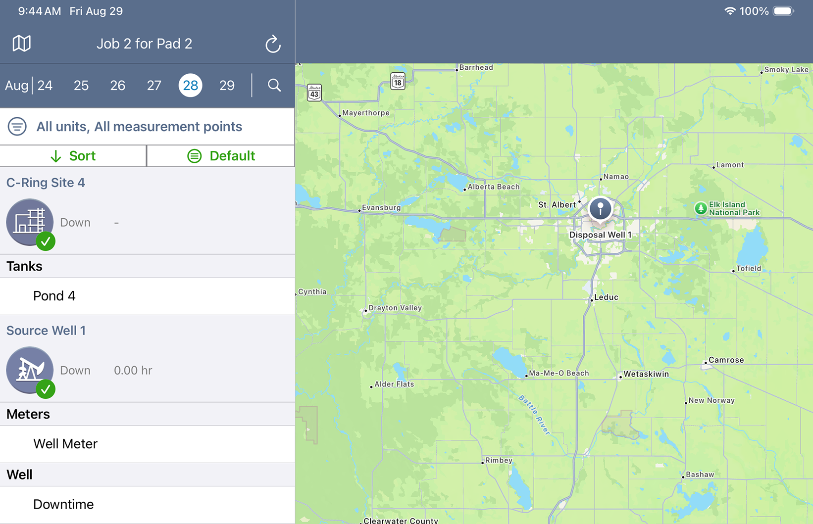
Task: Open the Downtime well entry
Action: click(x=63, y=504)
